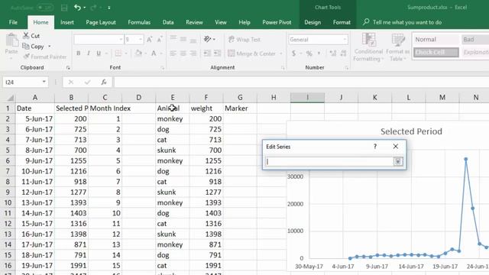Open the Chart Tools Format tab
Image resolution: width=489 pixels, height=275 pixels.
342,22
